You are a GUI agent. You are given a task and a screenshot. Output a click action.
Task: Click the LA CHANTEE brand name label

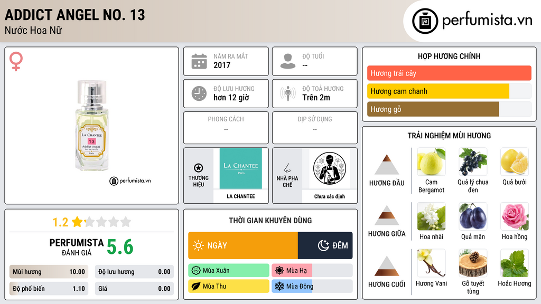tap(241, 196)
